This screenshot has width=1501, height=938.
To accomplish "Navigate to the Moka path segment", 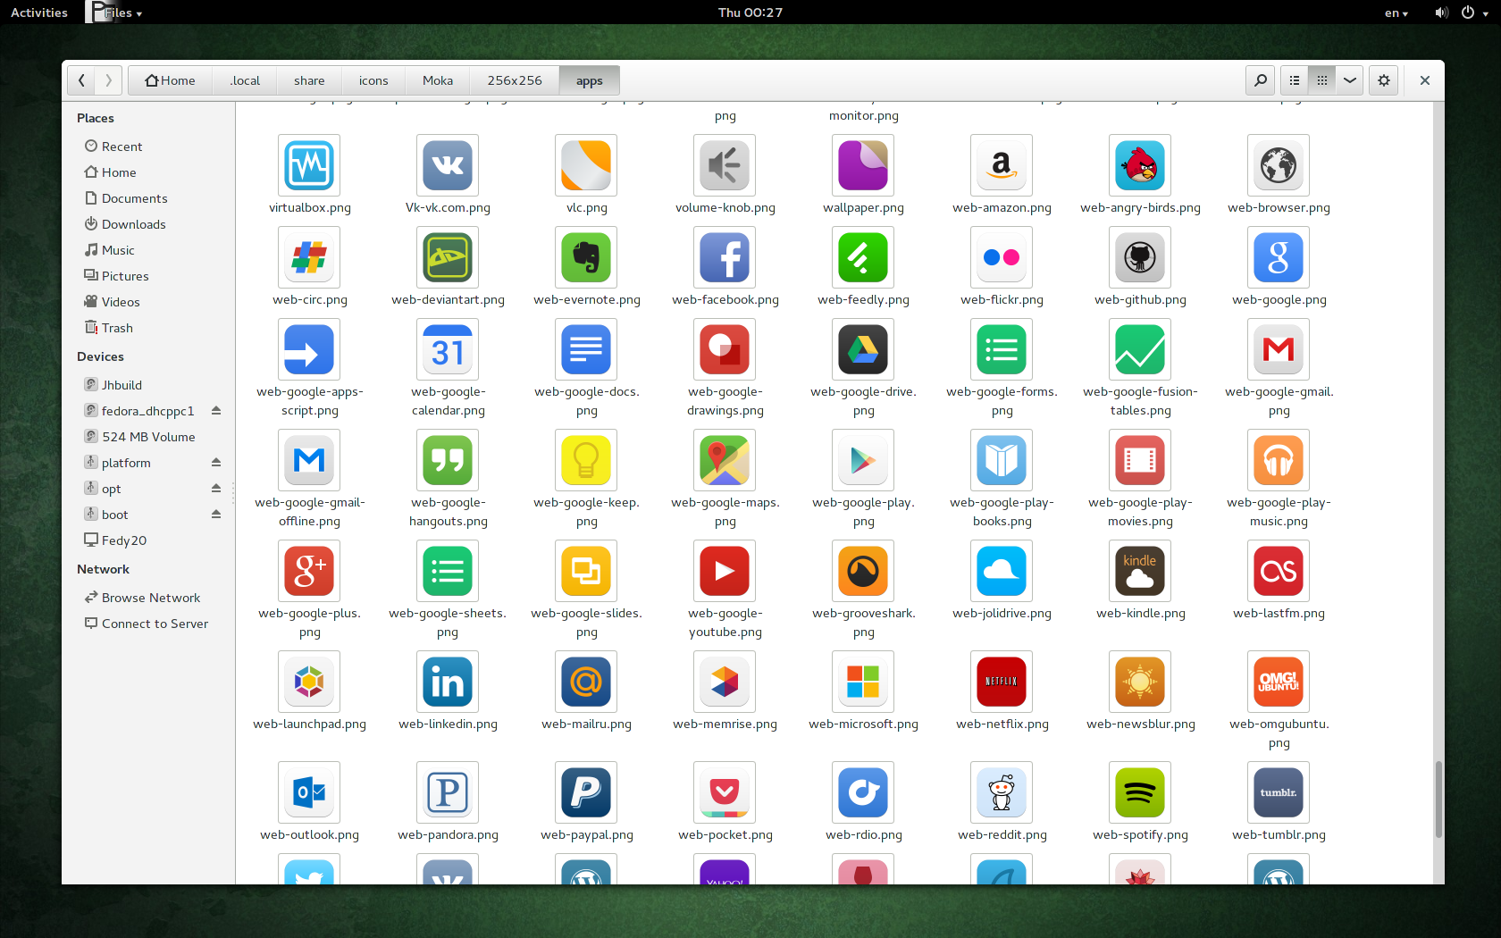I will (x=437, y=80).
